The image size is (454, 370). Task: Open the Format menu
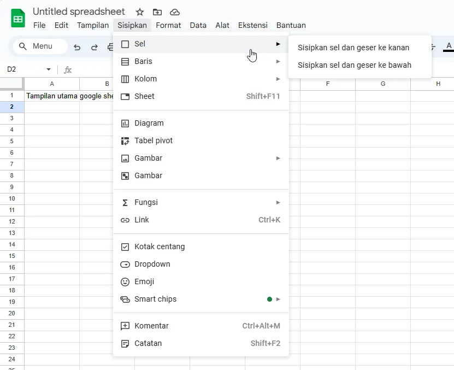point(168,25)
